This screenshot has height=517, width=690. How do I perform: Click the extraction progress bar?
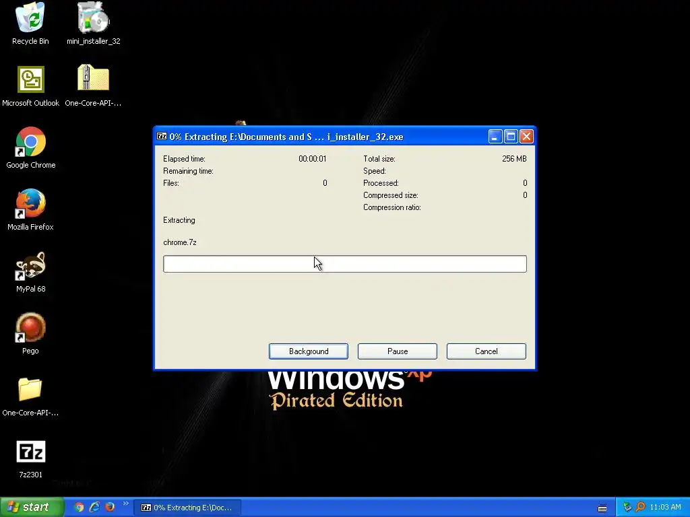[345, 264]
